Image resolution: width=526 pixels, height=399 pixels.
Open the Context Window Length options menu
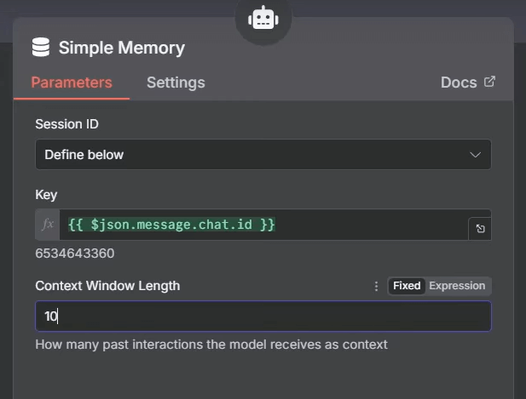click(377, 286)
